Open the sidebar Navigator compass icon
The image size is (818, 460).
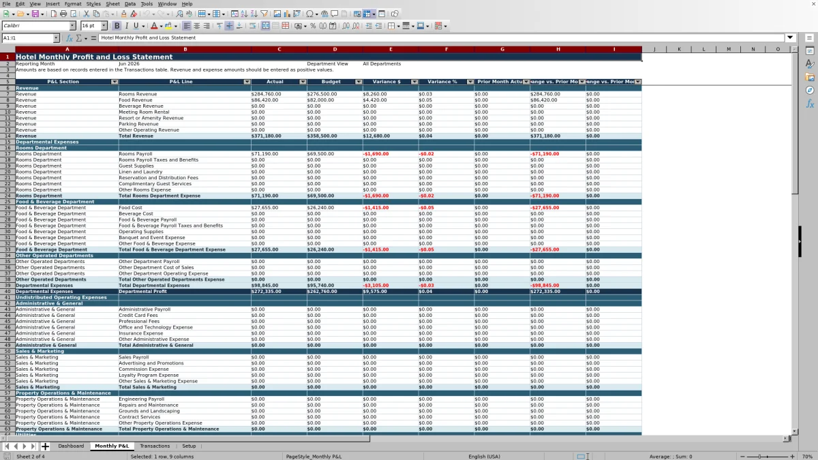pos(810,90)
